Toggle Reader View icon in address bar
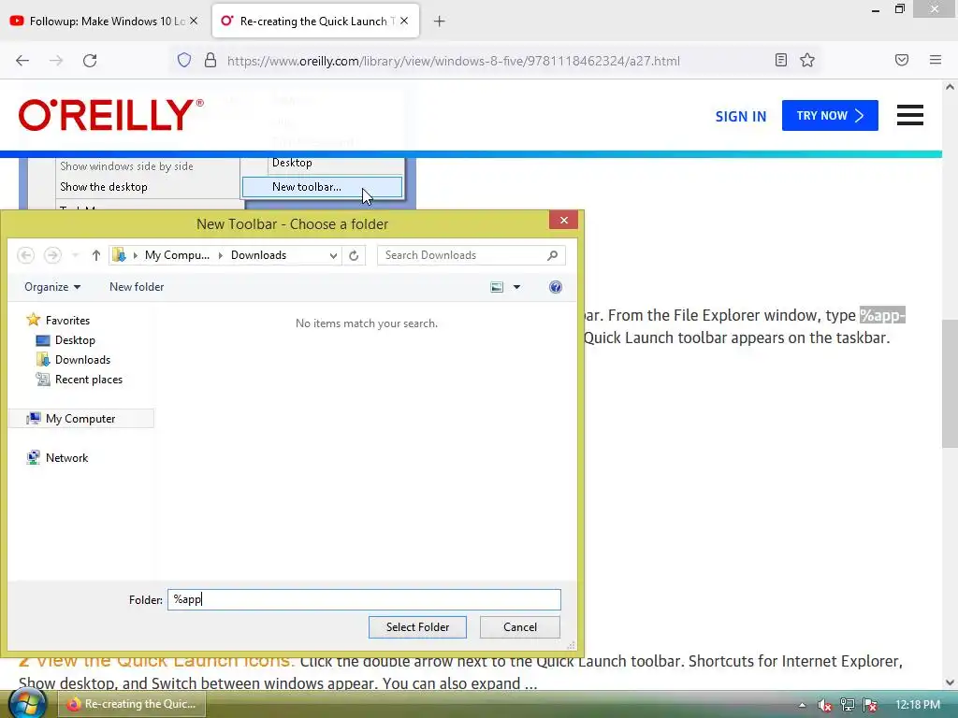The height and width of the screenshot is (718, 958). point(781,60)
